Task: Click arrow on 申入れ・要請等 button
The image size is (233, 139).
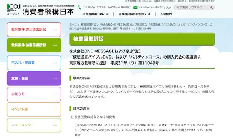Action: [55, 63]
